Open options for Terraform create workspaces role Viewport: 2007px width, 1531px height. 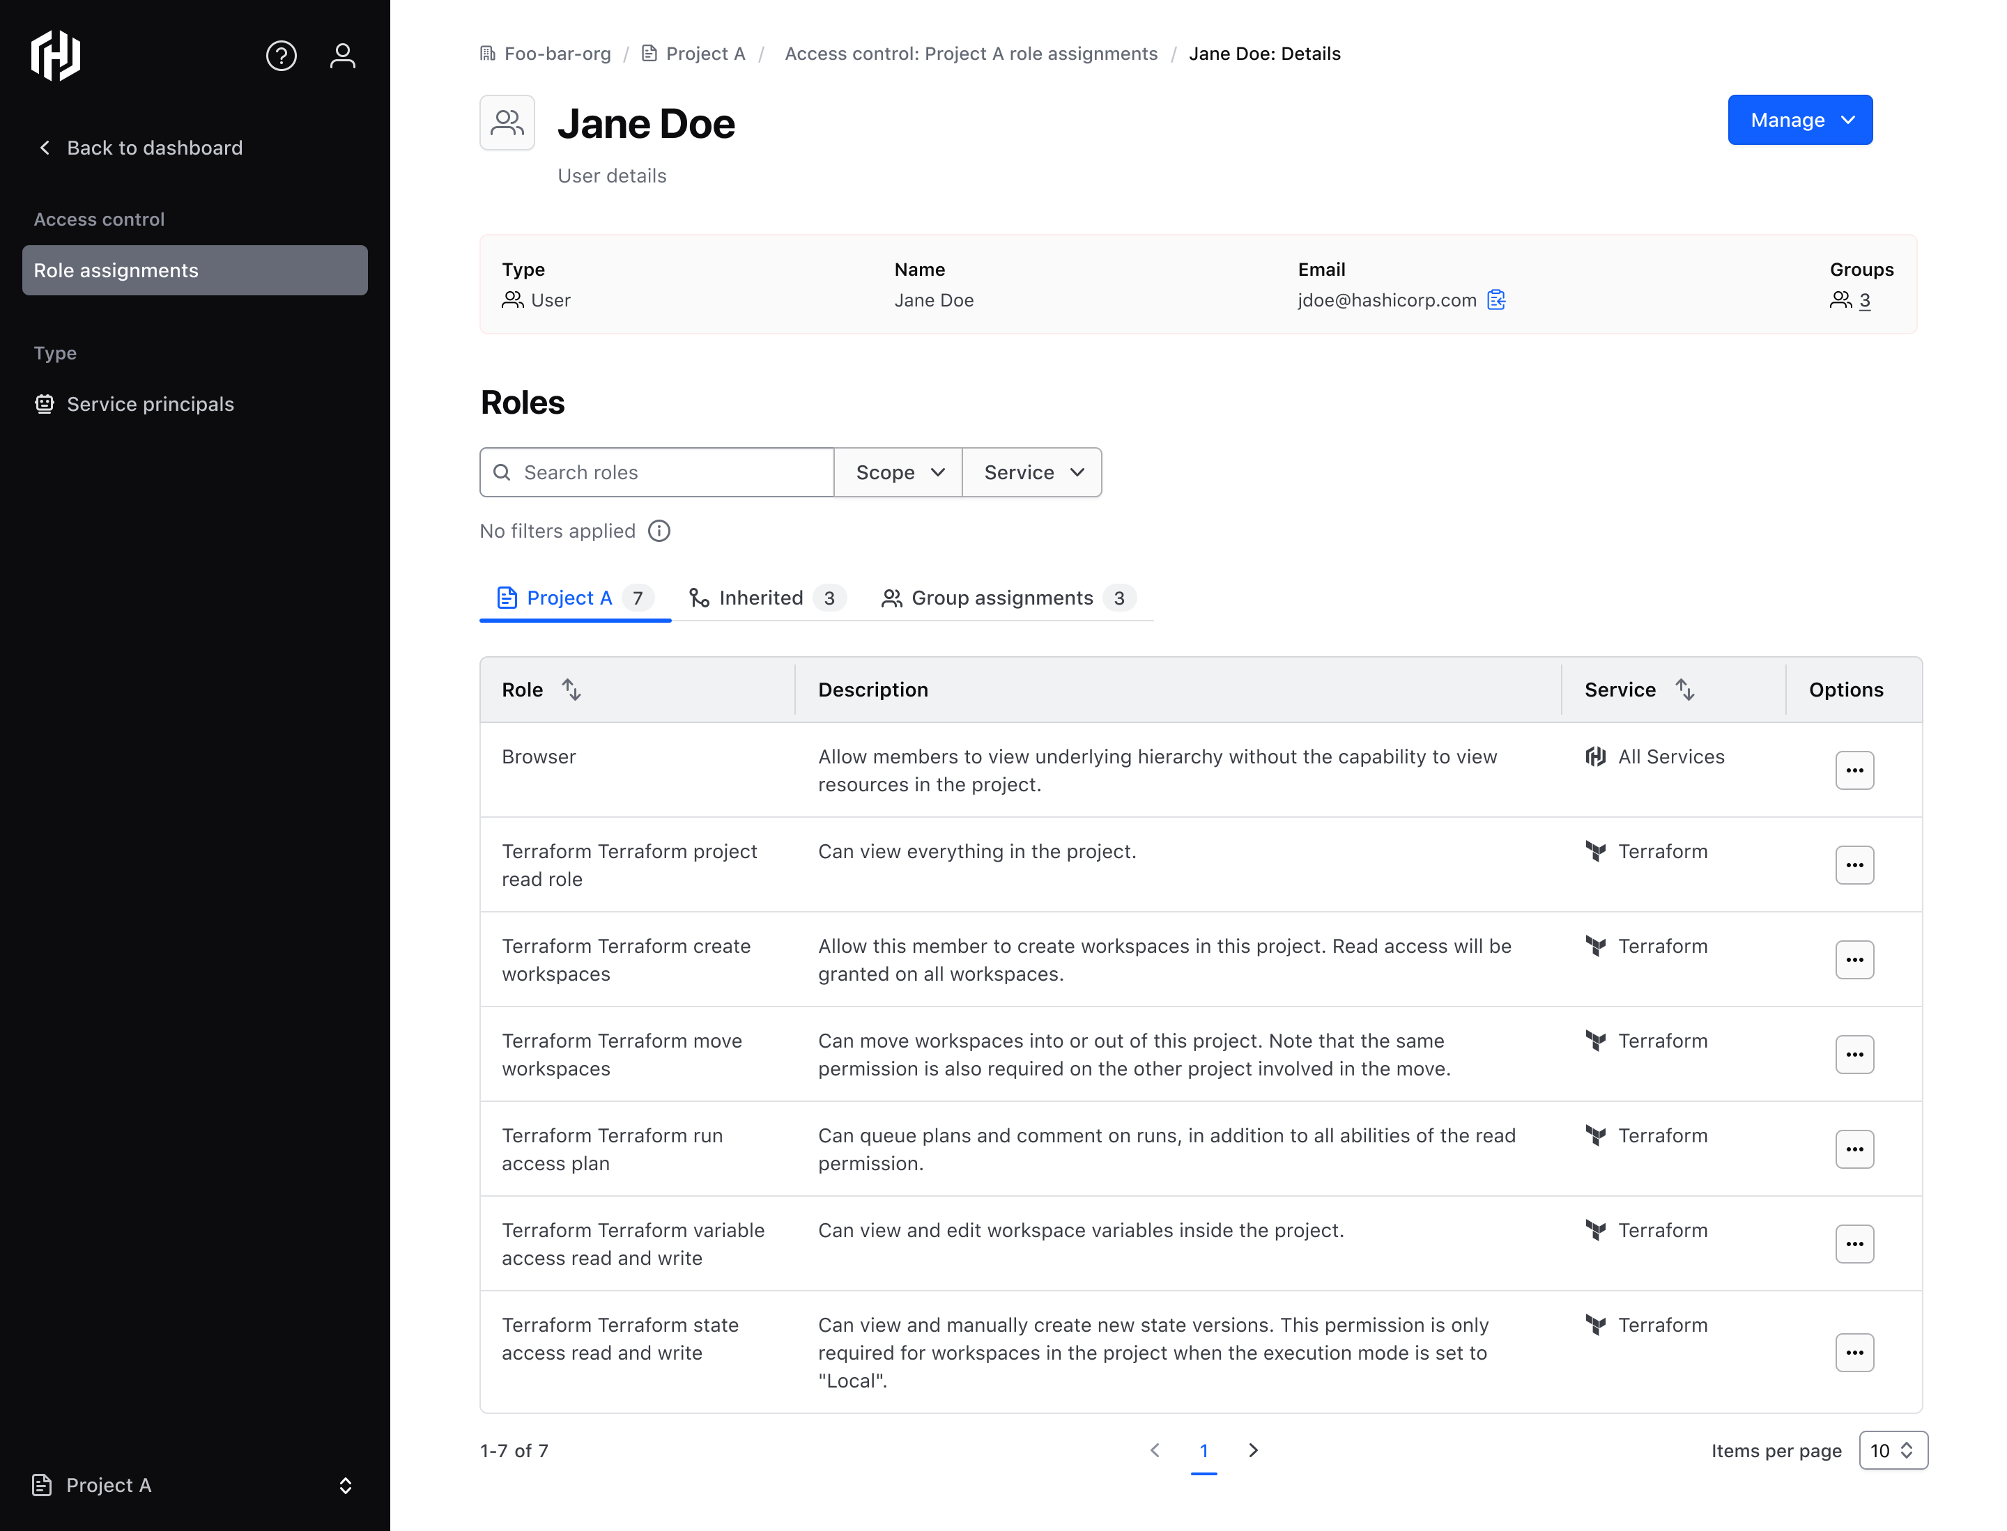tap(1854, 960)
